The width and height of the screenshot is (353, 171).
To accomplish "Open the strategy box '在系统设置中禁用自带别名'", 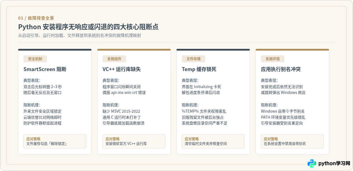I will pos(292,141).
